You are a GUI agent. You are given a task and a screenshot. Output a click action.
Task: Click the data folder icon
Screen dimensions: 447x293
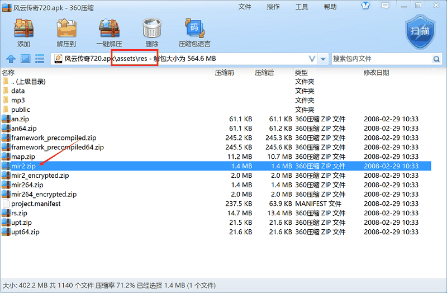click(6, 91)
